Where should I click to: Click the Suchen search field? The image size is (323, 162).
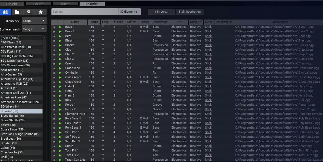(85, 12)
